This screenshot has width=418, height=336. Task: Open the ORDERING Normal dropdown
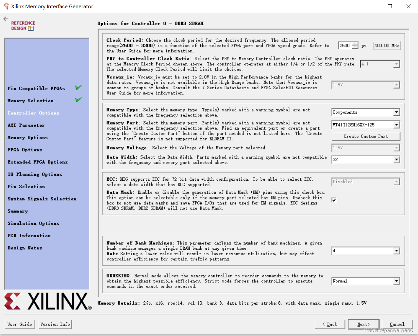click(366, 281)
